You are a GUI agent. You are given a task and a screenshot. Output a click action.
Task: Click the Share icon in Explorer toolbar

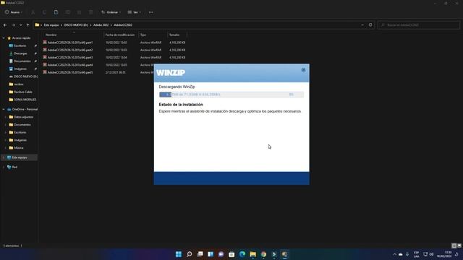[x=79, y=12]
